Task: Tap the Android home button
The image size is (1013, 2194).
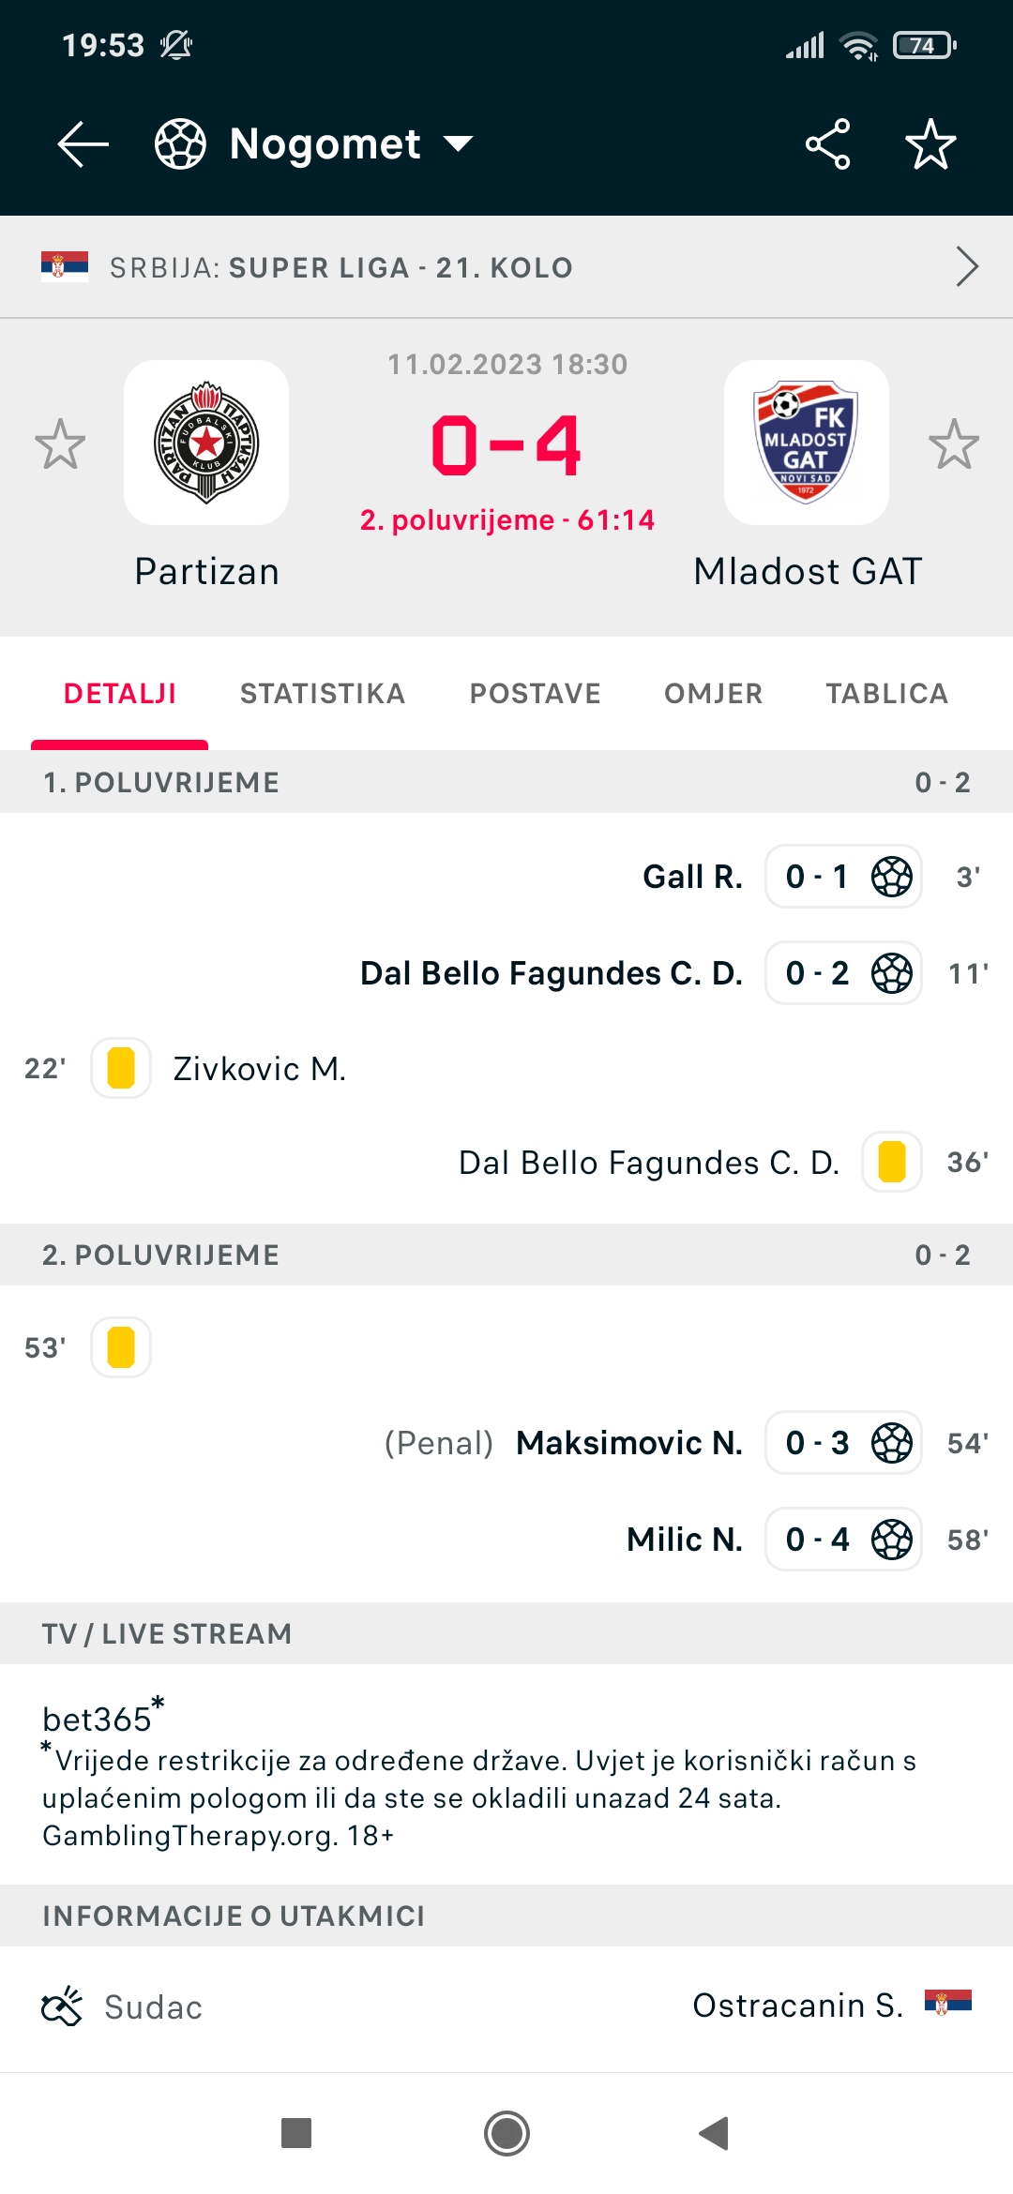Action: point(506,2134)
